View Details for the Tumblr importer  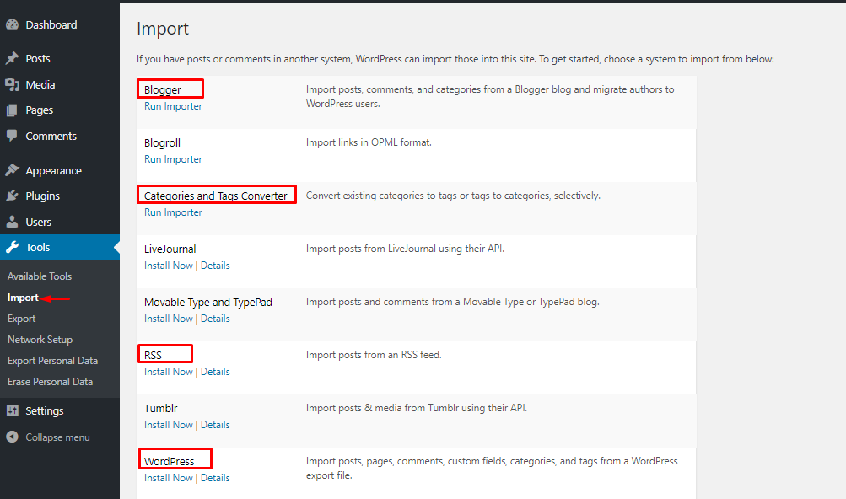coord(215,424)
